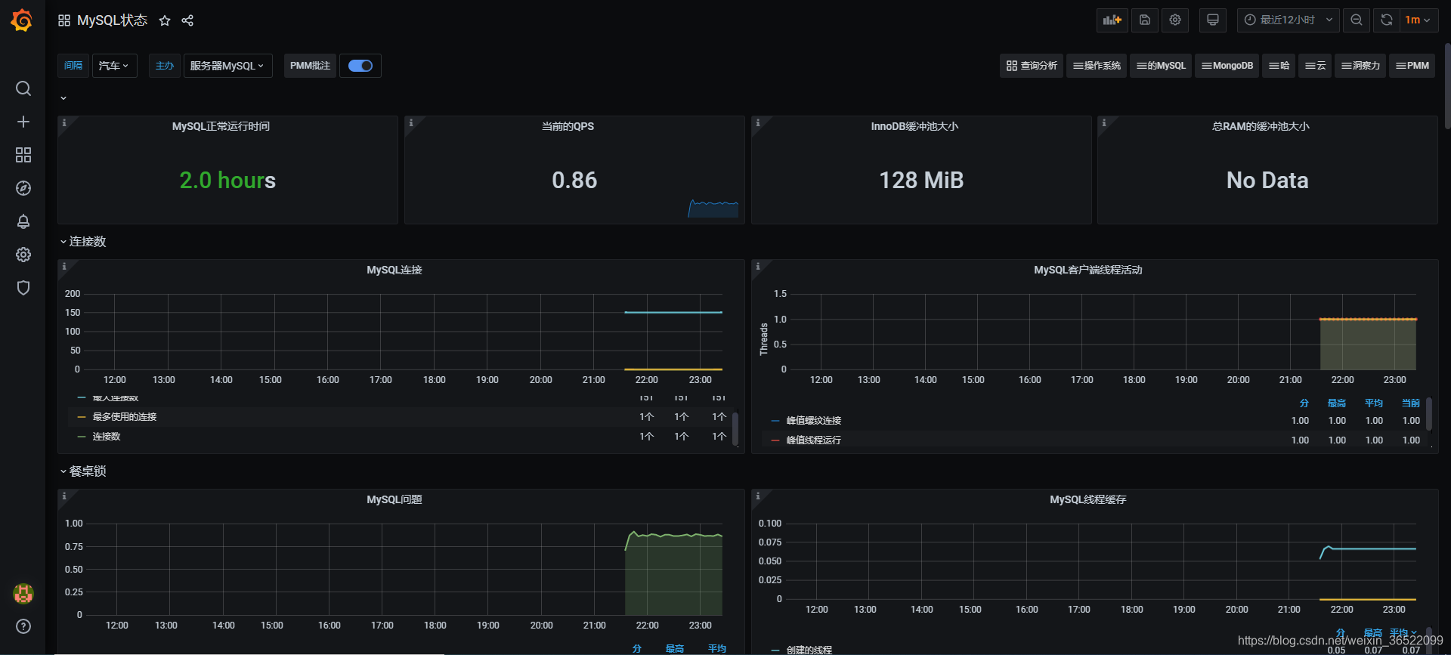Viewport: 1451px width, 655px height.
Task: Open the 洞察力 menu
Action: tap(1360, 66)
